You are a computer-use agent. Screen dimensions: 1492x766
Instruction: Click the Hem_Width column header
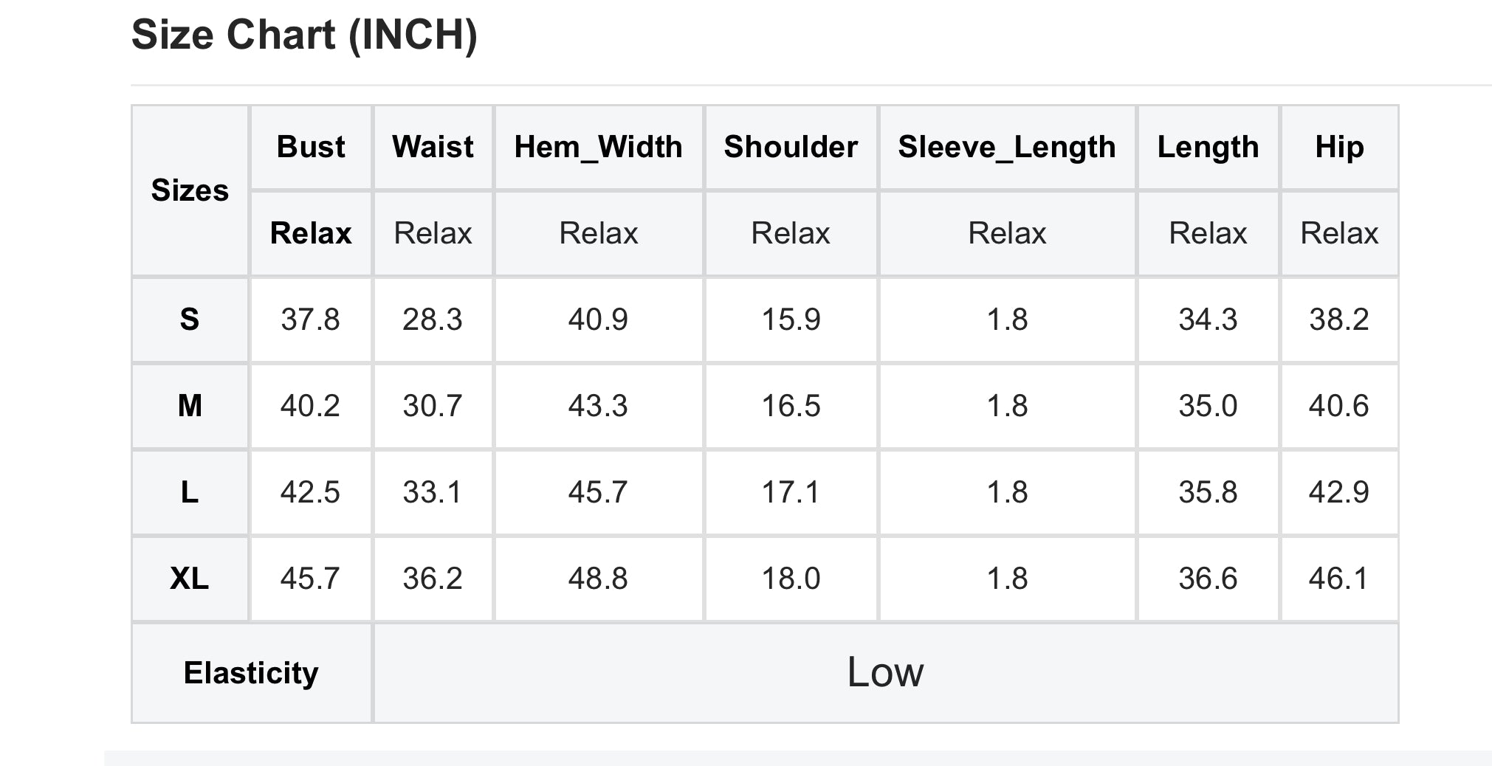(x=598, y=147)
